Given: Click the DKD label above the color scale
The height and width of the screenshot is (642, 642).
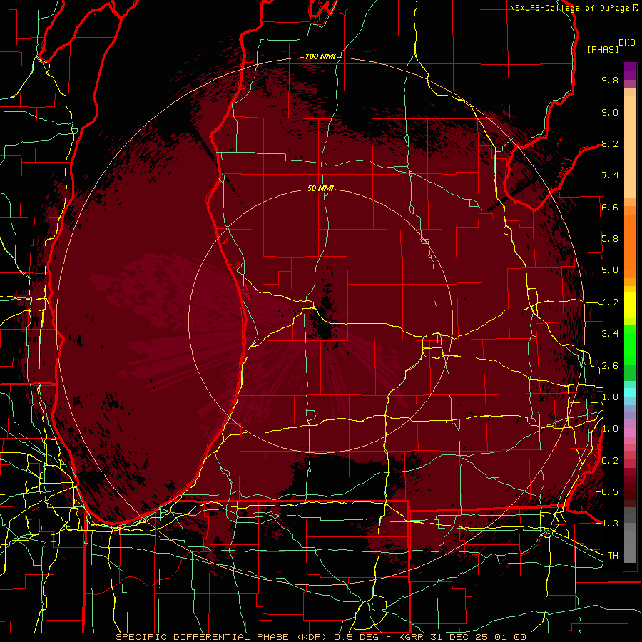Looking at the screenshot, I should [x=627, y=43].
